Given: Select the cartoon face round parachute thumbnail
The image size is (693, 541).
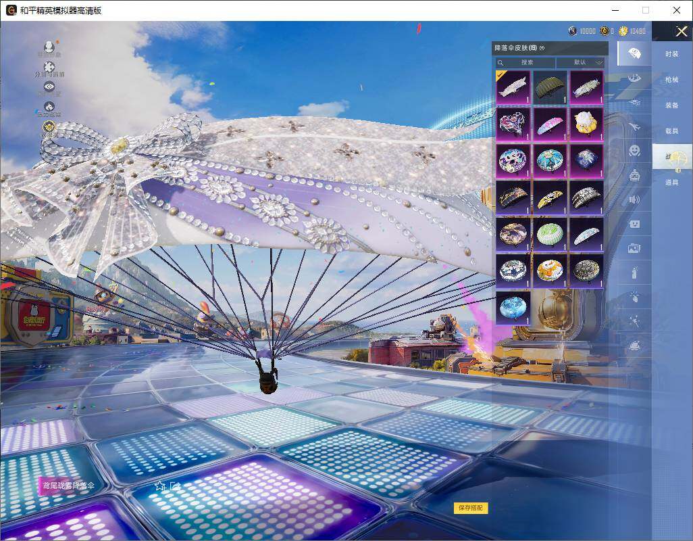Looking at the screenshot, I should point(513,160).
